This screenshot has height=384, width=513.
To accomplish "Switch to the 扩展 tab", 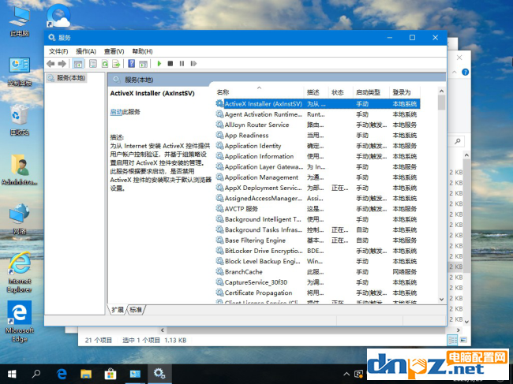I will point(118,310).
